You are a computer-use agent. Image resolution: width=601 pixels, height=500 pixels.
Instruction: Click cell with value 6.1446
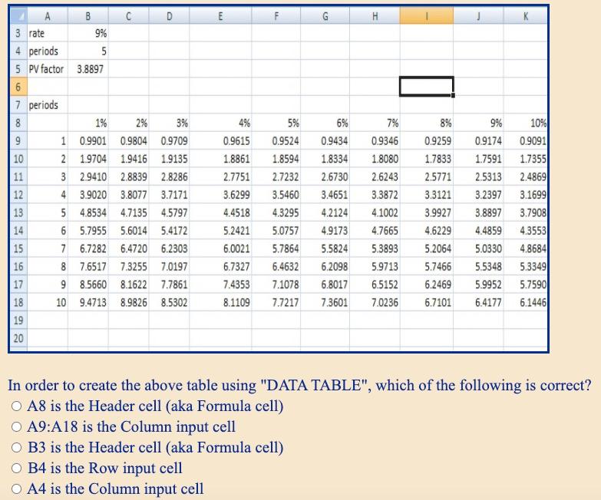(526, 302)
